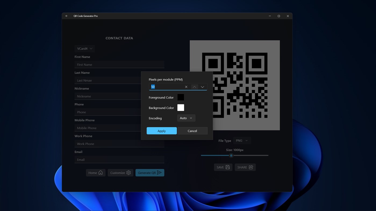Maximize the QR Code Generator Pro window
Image resolution: width=376 pixels, height=211 pixels.
(x=279, y=16)
